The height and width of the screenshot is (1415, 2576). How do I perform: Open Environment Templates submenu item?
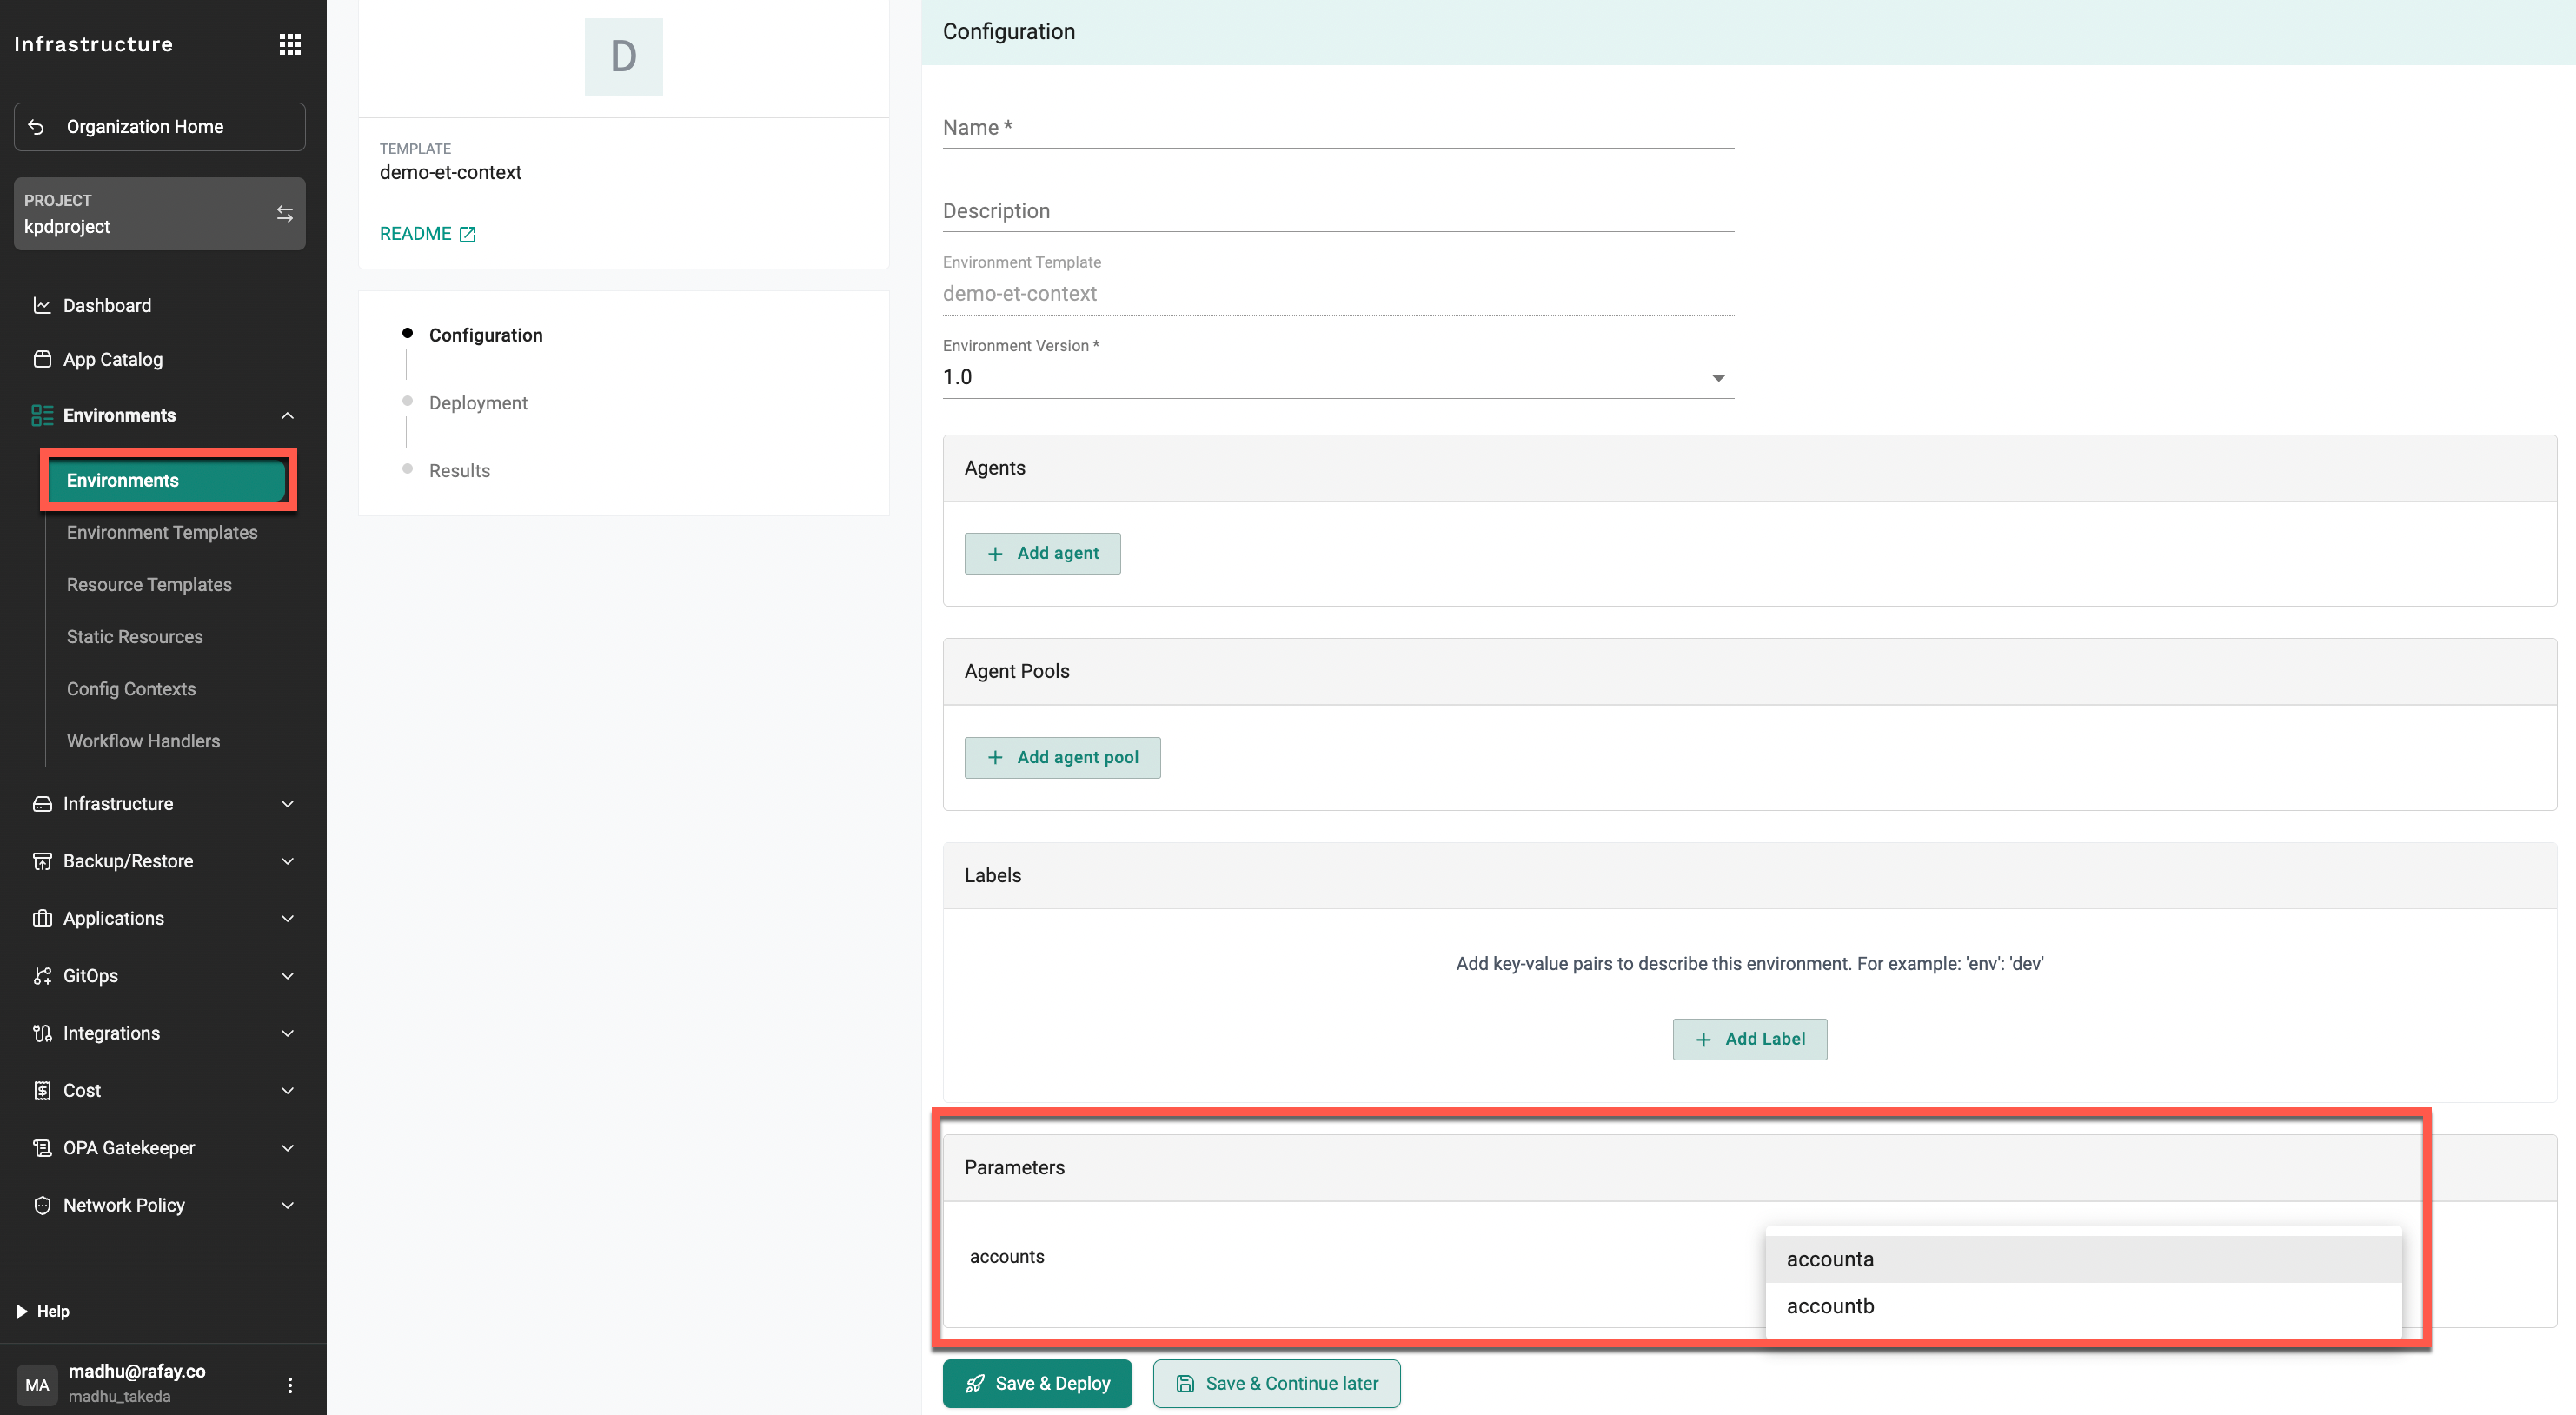click(x=162, y=532)
